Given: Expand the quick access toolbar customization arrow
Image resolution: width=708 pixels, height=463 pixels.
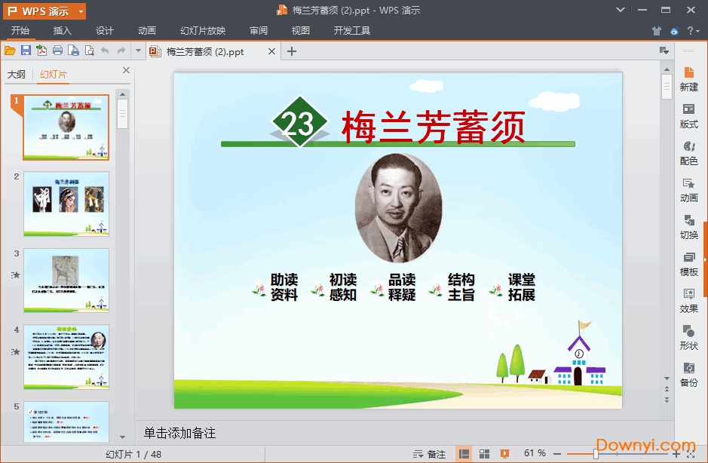Looking at the screenshot, I should pos(139,51).
